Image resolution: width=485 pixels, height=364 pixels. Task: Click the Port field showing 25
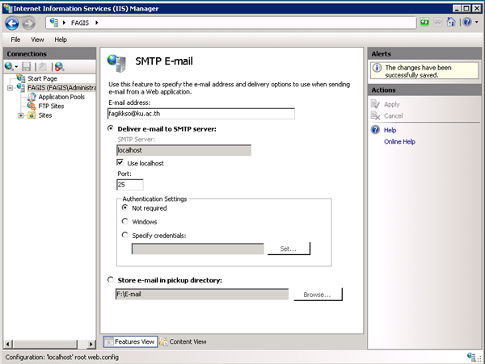click(130, 185)
